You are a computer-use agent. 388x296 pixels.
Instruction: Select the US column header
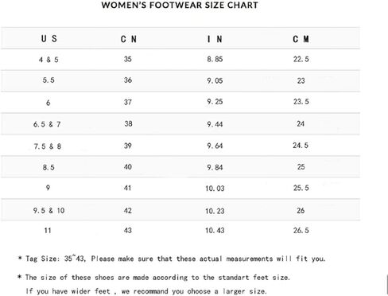[49, 39]
